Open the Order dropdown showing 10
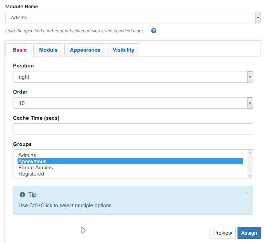Image resolution: width=264 pixels, height=243 pixels. (x=133, y=103)
